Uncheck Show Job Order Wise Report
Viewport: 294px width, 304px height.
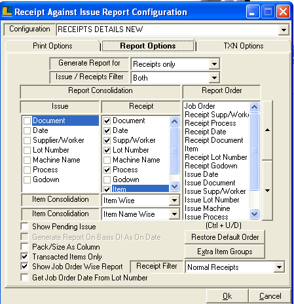24,267
